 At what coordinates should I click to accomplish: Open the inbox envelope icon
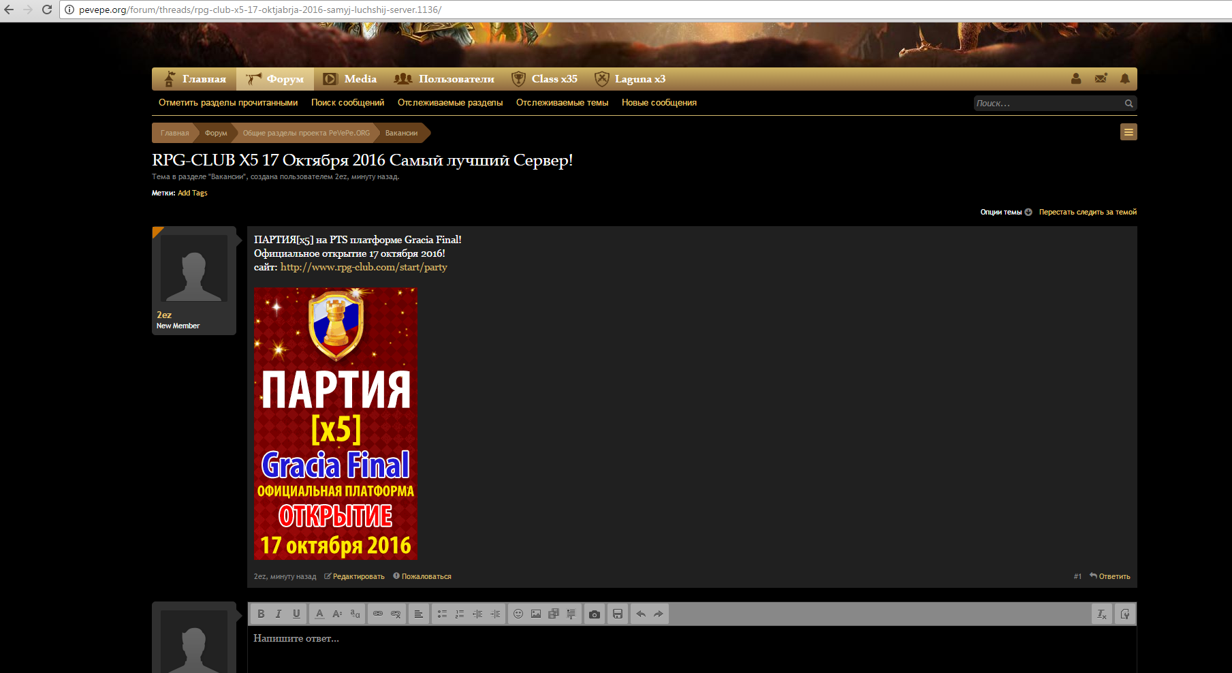point(1101,78)
